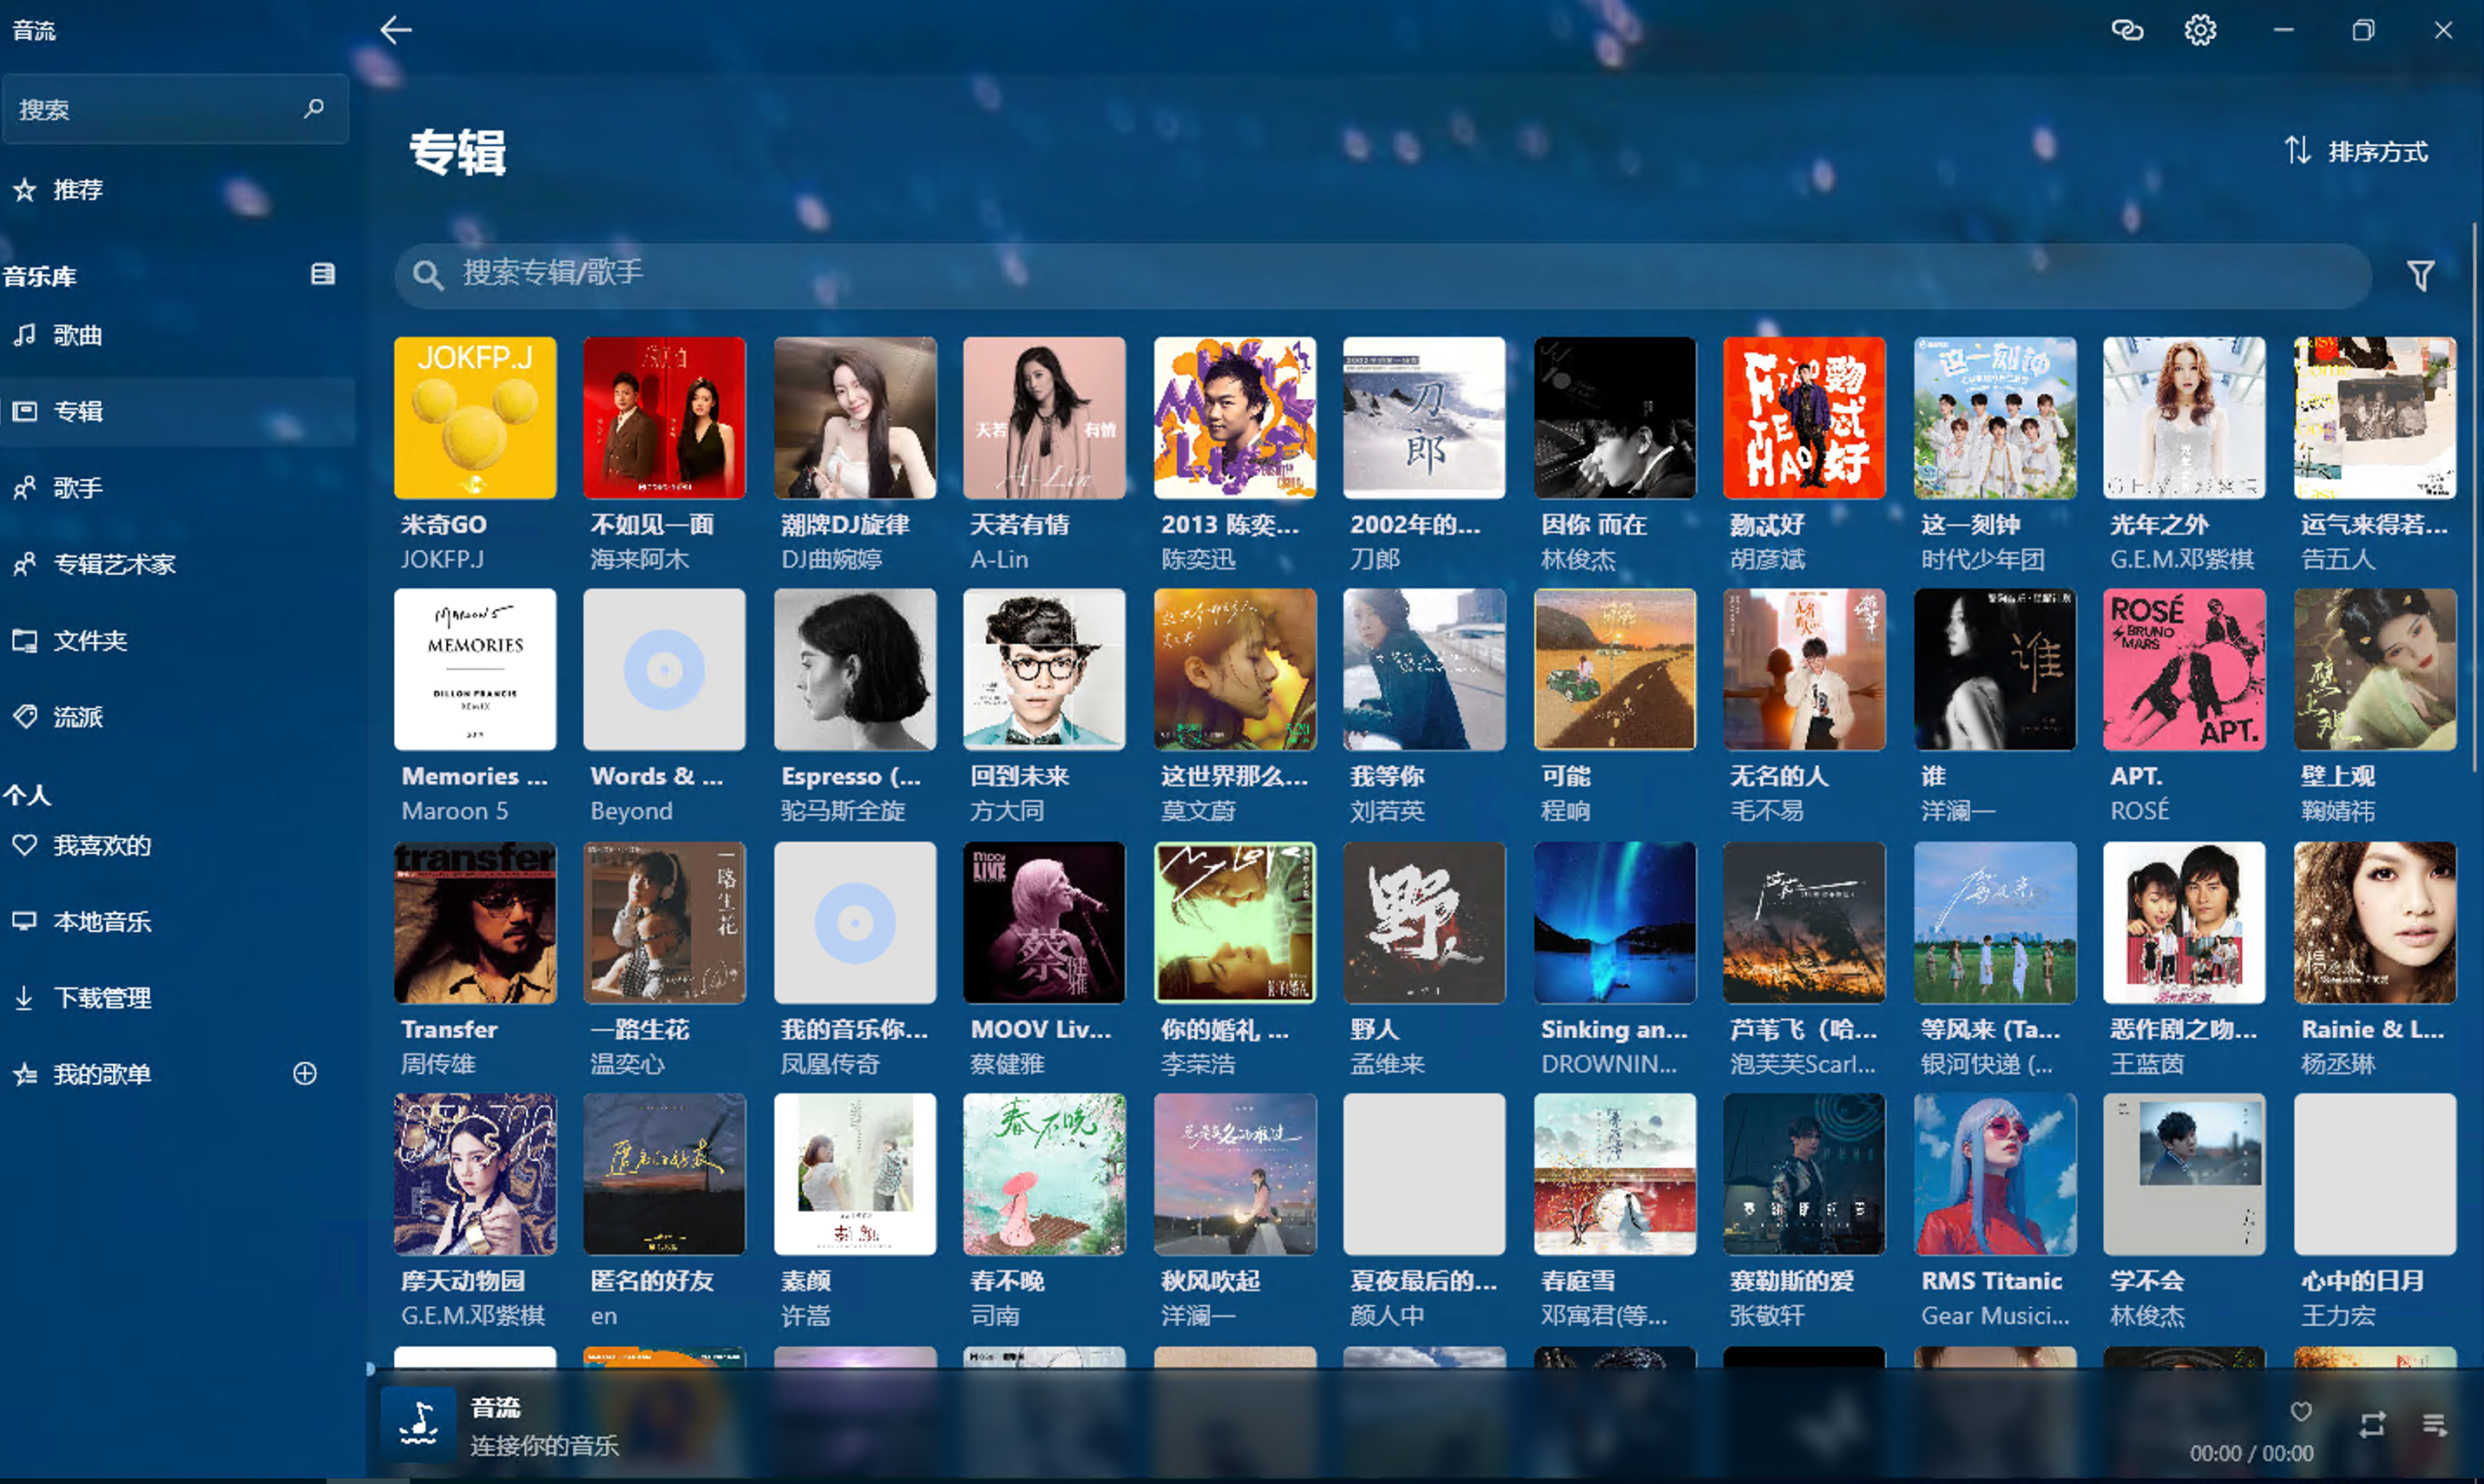Click album title 学不会
2484x1484 pixels.
click(2147, 1281)
